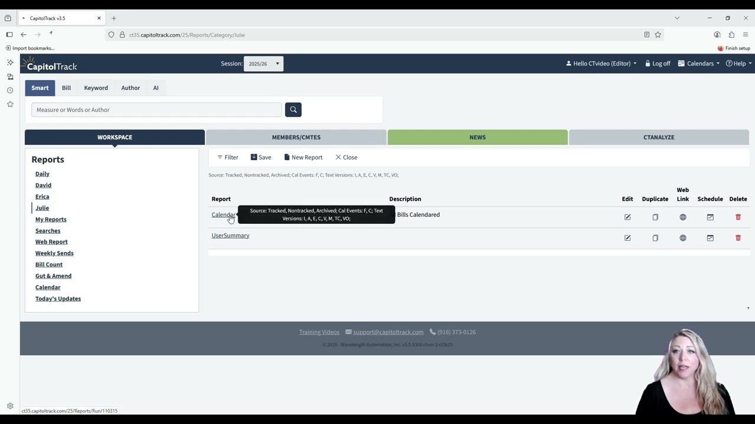Open the David reports category
The width and height of the screenshot is (755, 424).
click(43, 185)
